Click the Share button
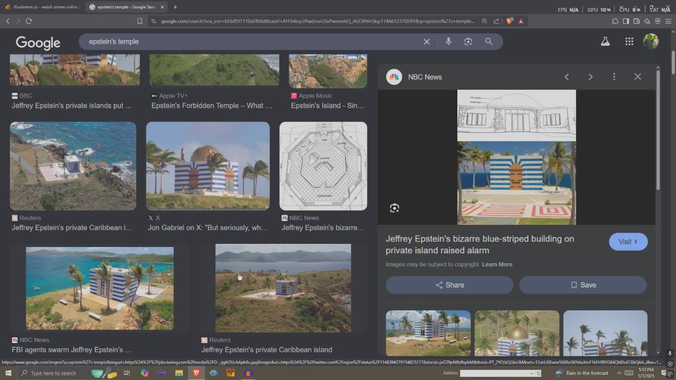This screenshot has height=380, width=676. (449, 285)
